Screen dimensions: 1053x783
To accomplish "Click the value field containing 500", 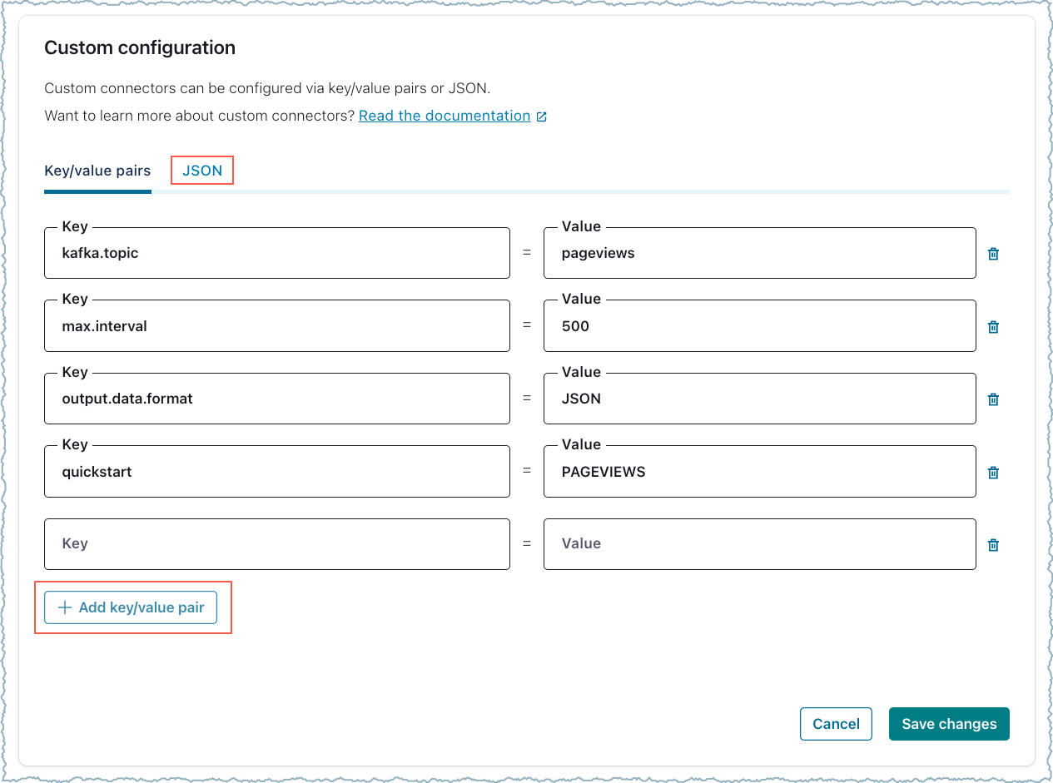I will tap(758, 326).
